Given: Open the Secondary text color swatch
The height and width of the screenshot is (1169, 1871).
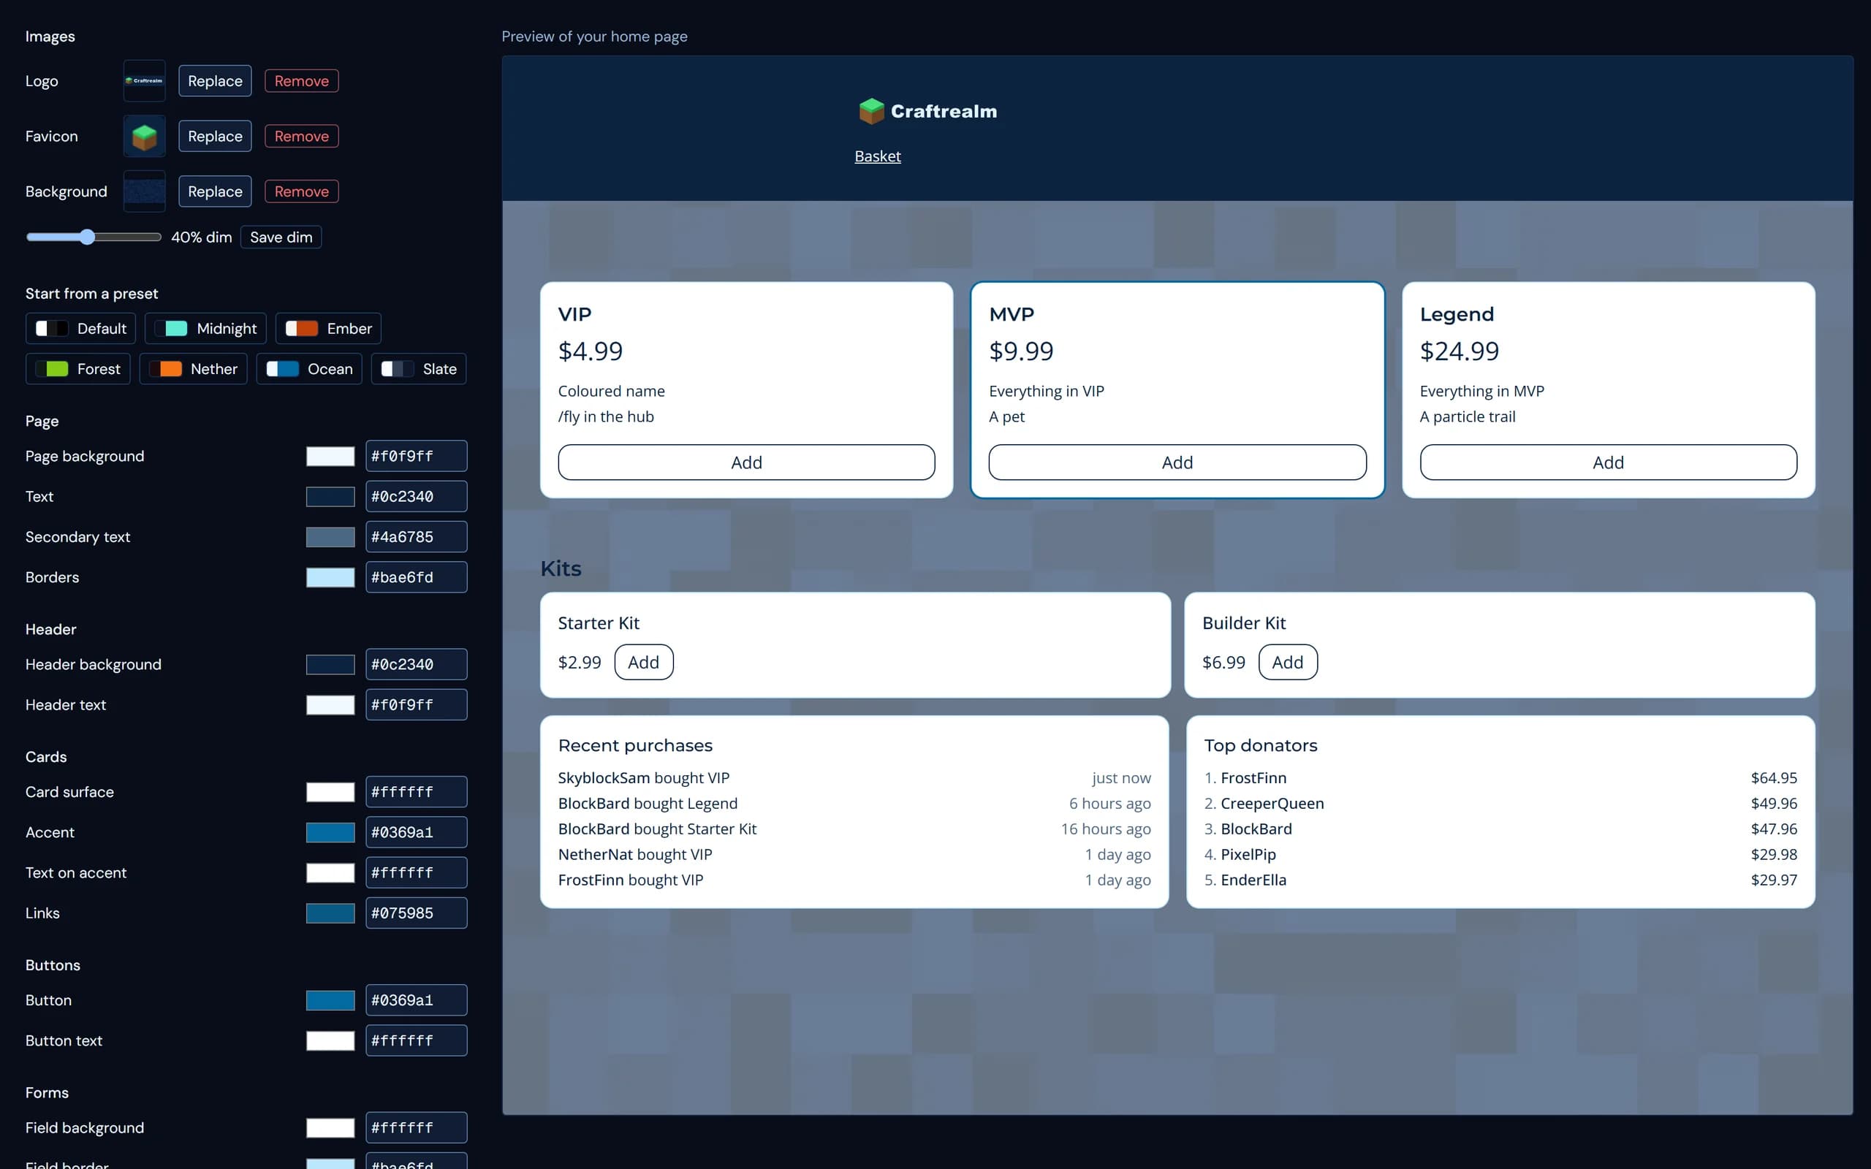Looking at the screenshot, I should click(x=330, y=536).
